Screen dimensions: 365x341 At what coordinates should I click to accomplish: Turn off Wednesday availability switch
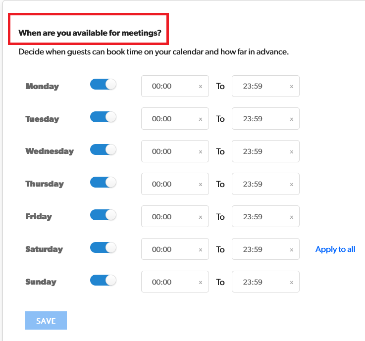(x=103, y=149)
